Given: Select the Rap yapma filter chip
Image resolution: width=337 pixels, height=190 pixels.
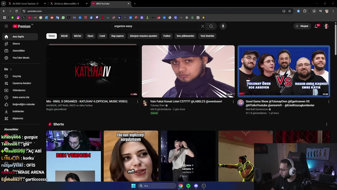Looking at the screenshot, I should [x=117, y=36].
